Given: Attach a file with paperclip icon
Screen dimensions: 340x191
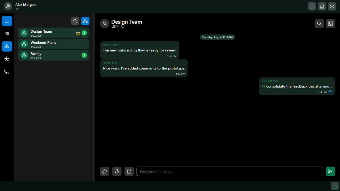Looking at the screenshot, I should coord(105,171).
